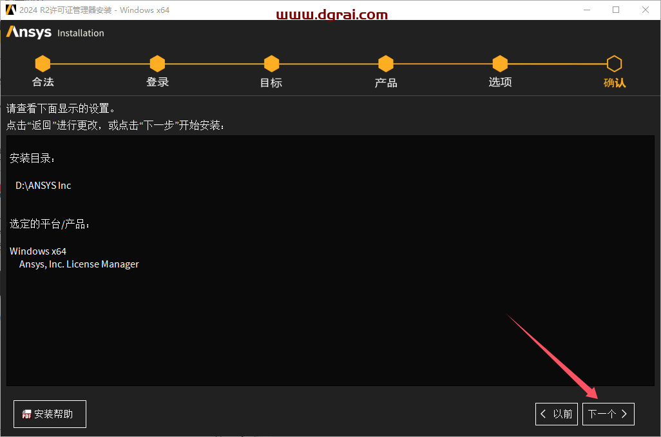The width and height of the screenshot is (661, 437).
Task: Click the 登录 step hexagon
Action: point(157,64)
